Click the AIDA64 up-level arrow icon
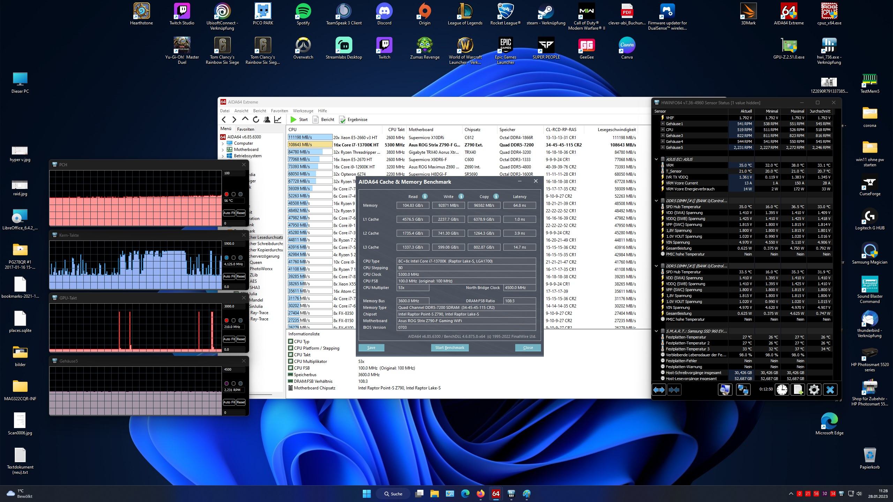The width and height of the screenshot is (893, 502). (x=245, y=120)
